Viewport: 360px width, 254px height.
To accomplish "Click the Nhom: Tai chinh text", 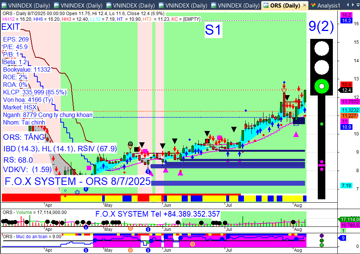I will 24,122.
